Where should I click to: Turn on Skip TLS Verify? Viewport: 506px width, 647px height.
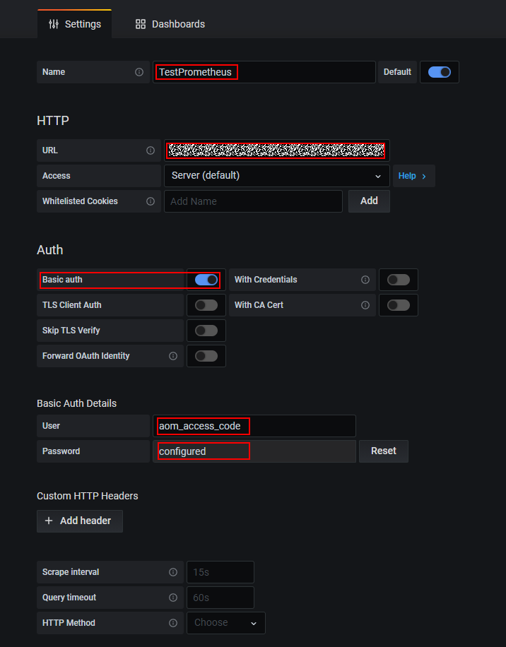click(206, 331)
